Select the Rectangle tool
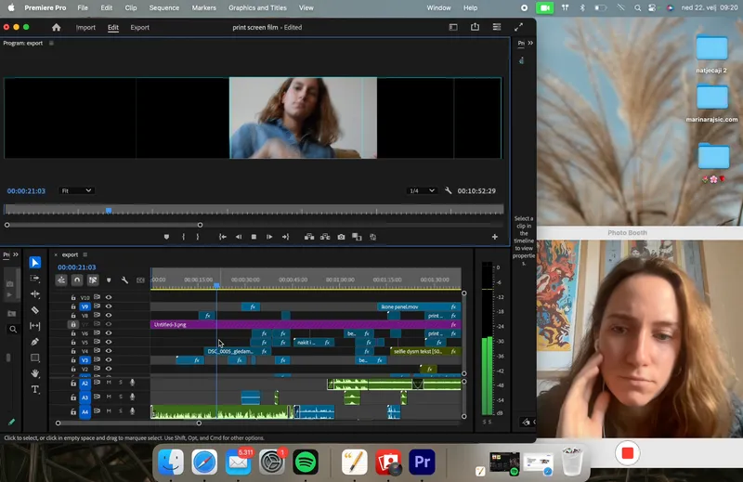743x482 pixels. point(34,358)
